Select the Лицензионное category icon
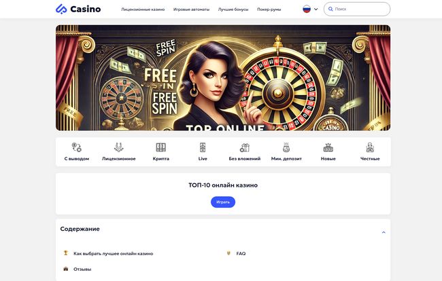This screenshot has width=442, height=281. pos(119,147)
